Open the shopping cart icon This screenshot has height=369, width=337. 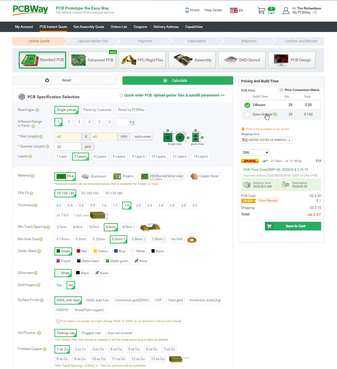261,11
